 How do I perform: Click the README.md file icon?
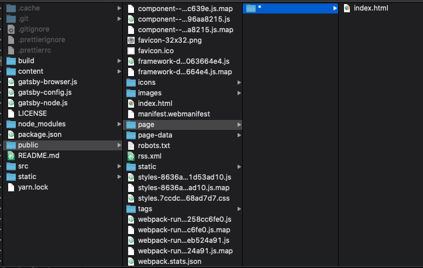click(x=11, y=156)
